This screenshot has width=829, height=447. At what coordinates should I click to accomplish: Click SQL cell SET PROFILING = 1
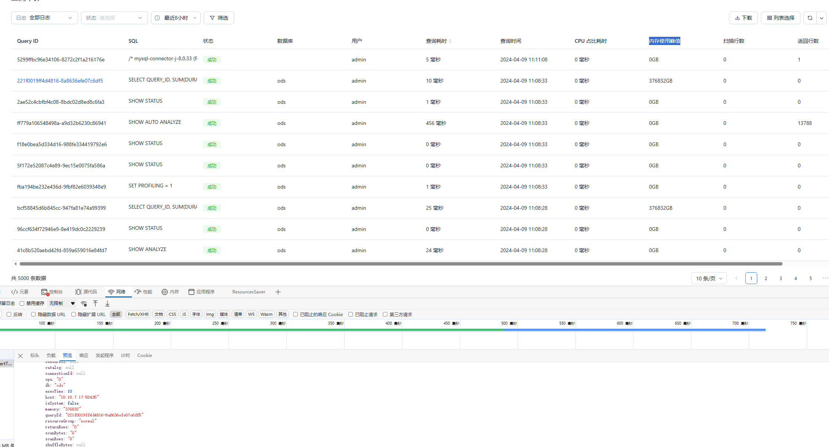click(x=150, y=186)
